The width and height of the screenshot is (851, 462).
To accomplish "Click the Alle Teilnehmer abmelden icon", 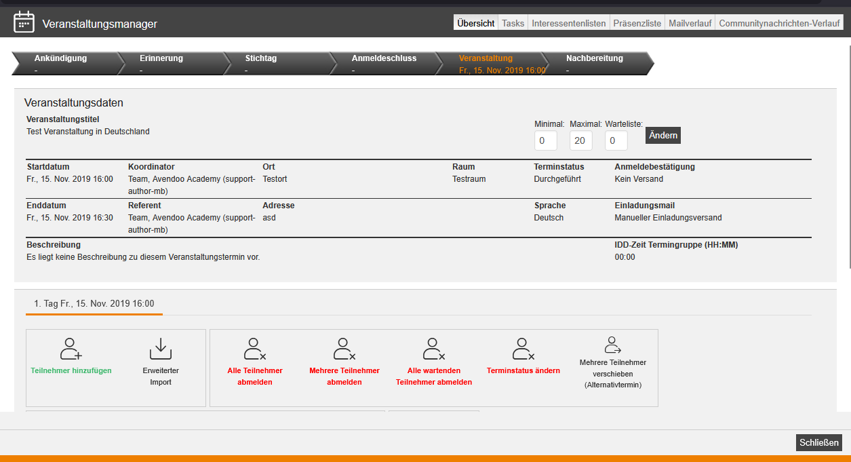I will [x=255, y=349].
